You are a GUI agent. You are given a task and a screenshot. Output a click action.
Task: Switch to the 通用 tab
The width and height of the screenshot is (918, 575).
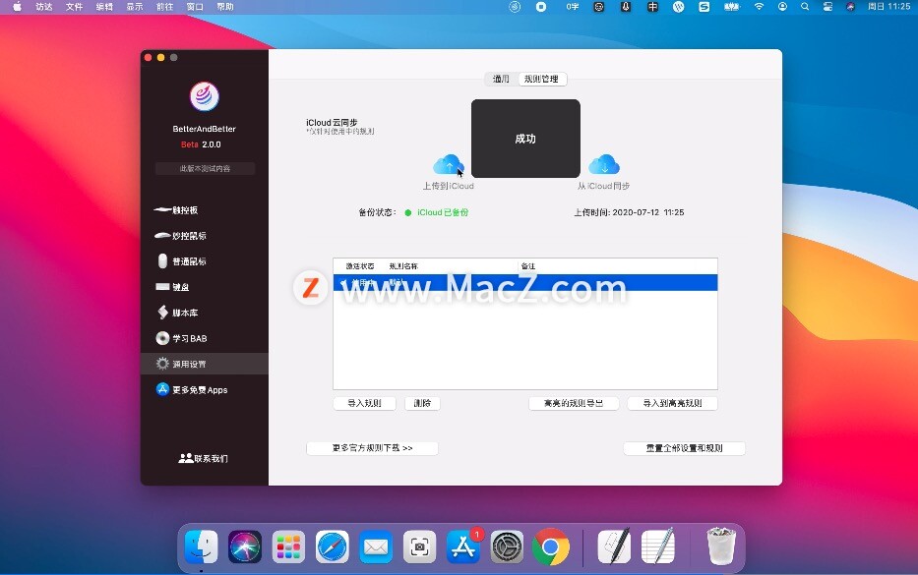(501, 79)
